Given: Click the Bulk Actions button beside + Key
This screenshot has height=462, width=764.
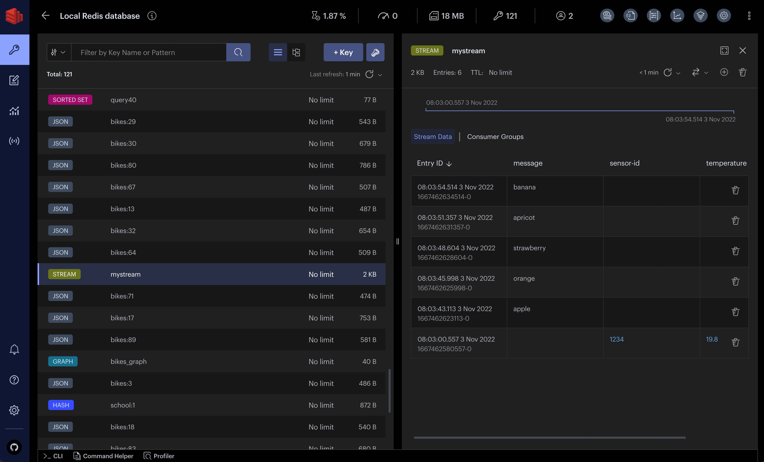Looking at the screenshot, I should [x=375, y=52].
